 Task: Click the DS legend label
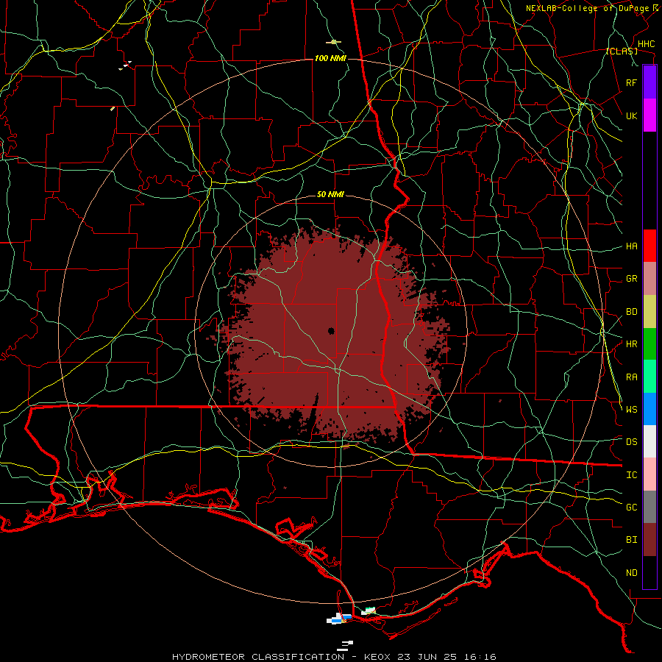click(x=631, y=441)
